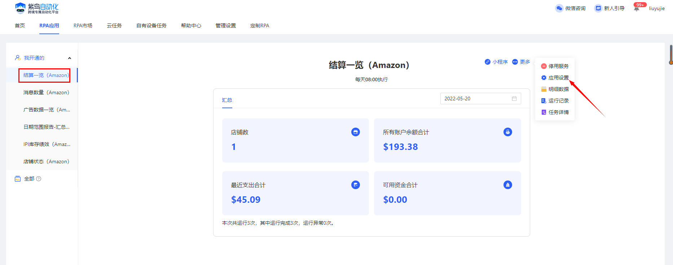Image resolution: width=673 pixels, height=265 pixels.
Task: Click the $45.09 expense value
Action: tap(246, 200)
